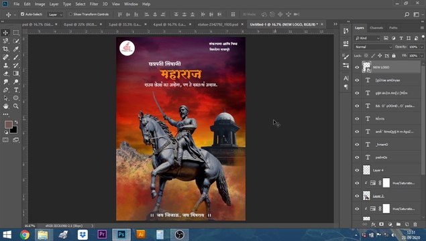Open the Brush Settings panel icon

tap(346, 56)
